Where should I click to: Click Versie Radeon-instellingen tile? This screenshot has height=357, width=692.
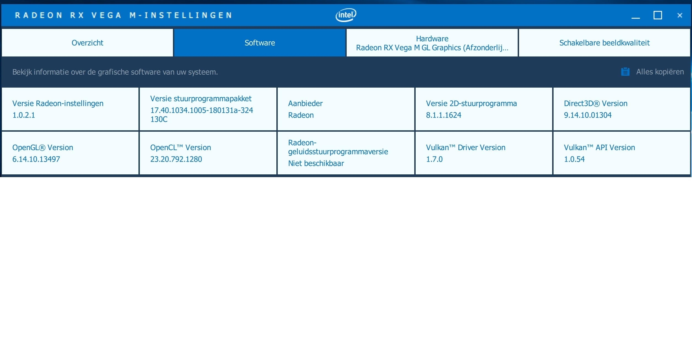(x=70, y=109)
